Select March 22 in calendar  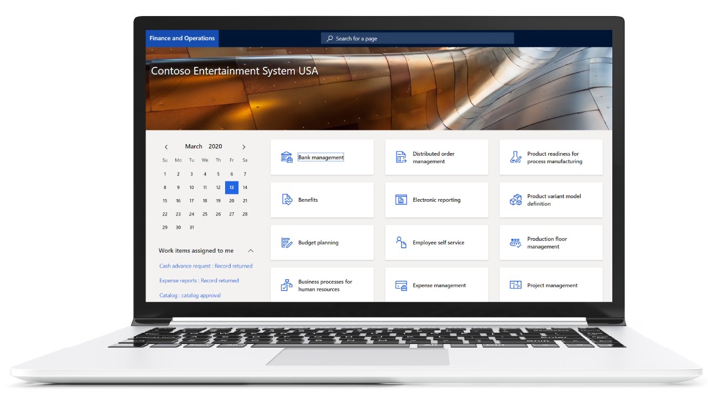165,214
